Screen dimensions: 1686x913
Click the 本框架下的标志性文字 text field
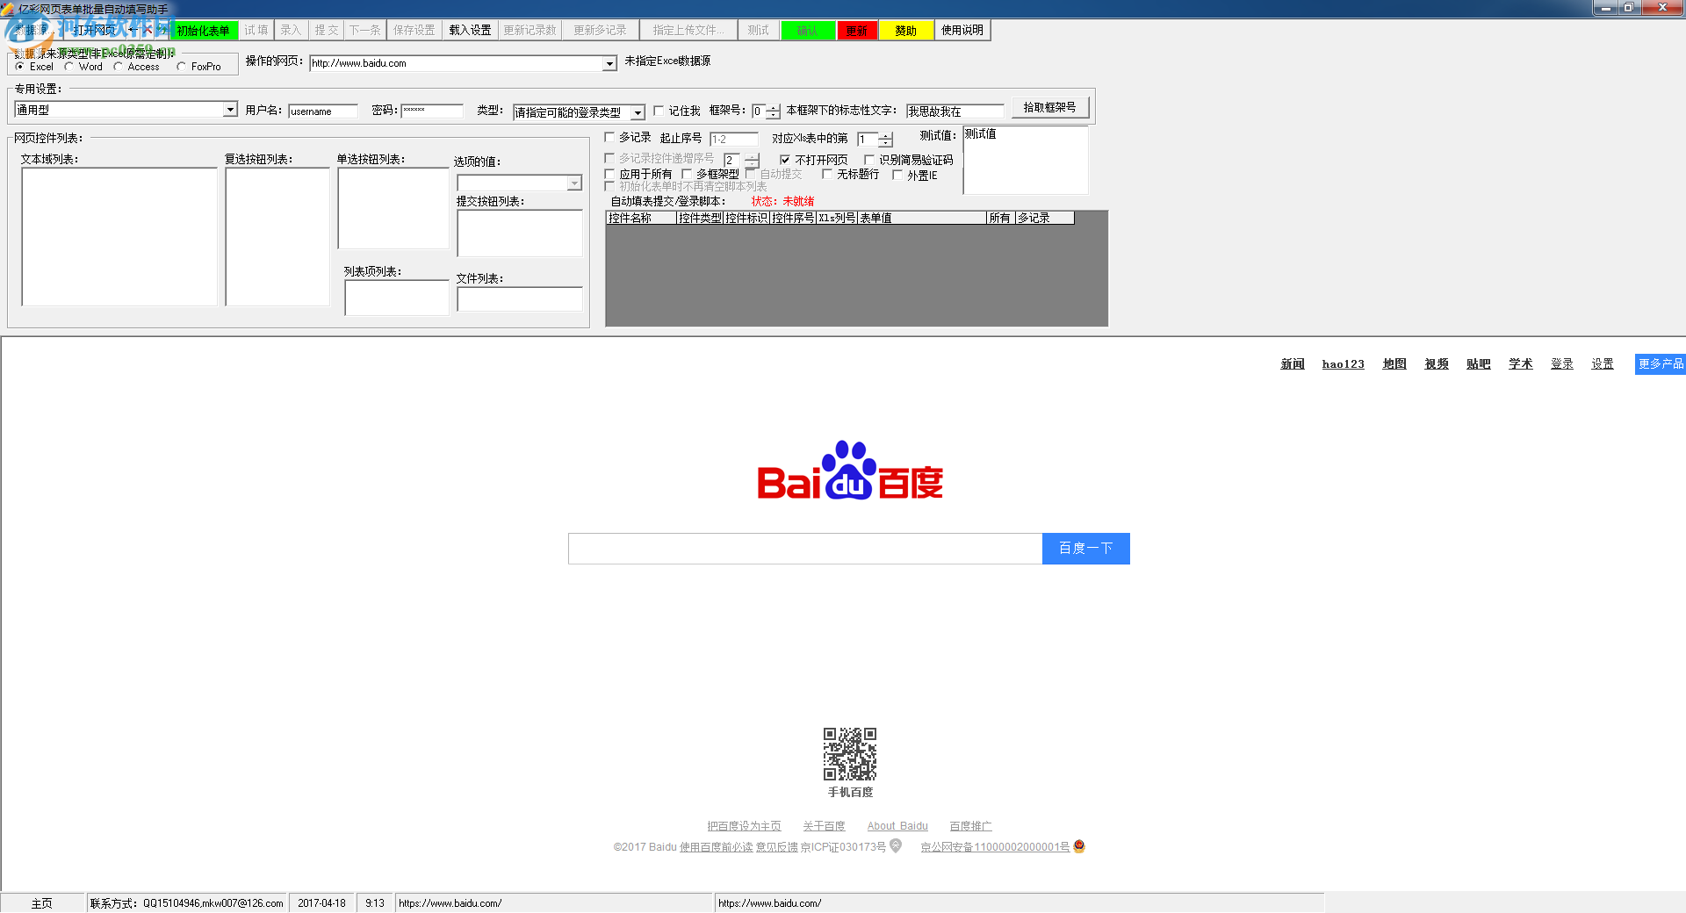(x=955, y=111)
